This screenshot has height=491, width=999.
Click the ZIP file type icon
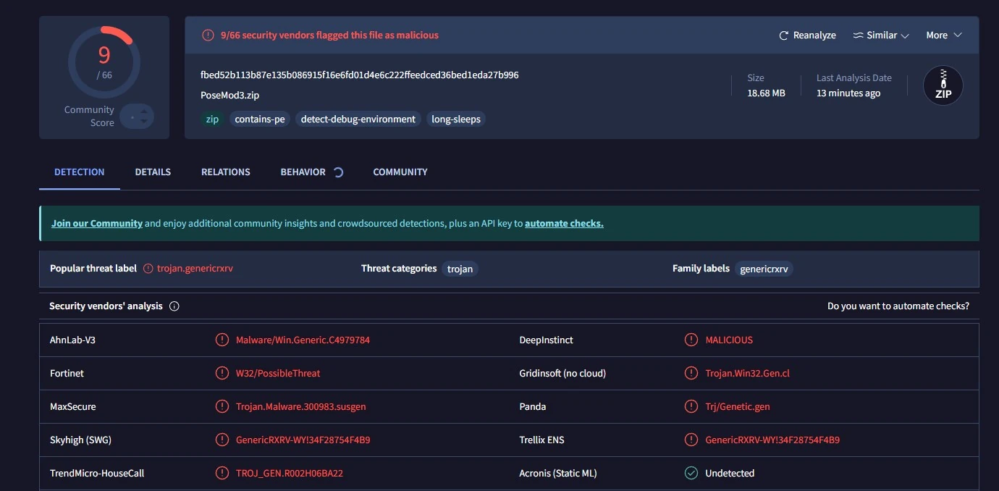click(x=943, y=85)
